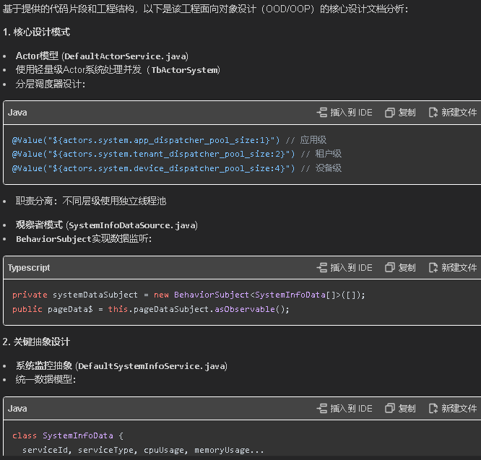Click '新建文件' label in first Java block
The image size is (481, 460).
[x=459, y=113]
